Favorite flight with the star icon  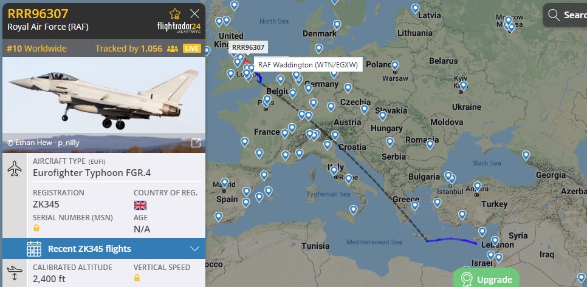point(175,14)
